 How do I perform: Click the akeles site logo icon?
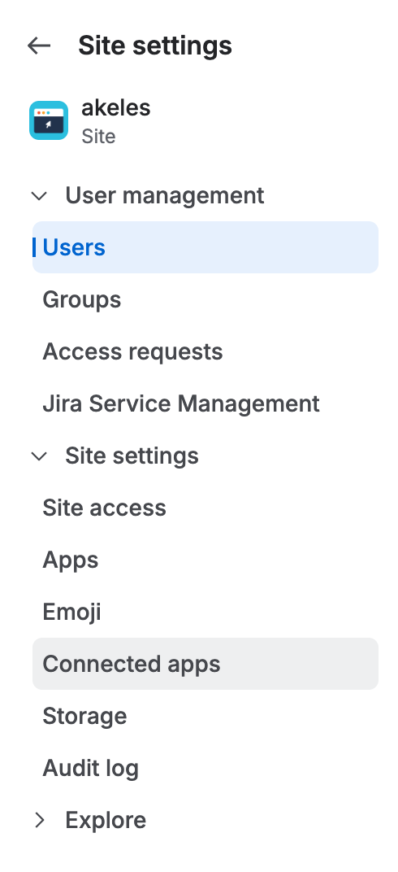[x=49, y=120]
